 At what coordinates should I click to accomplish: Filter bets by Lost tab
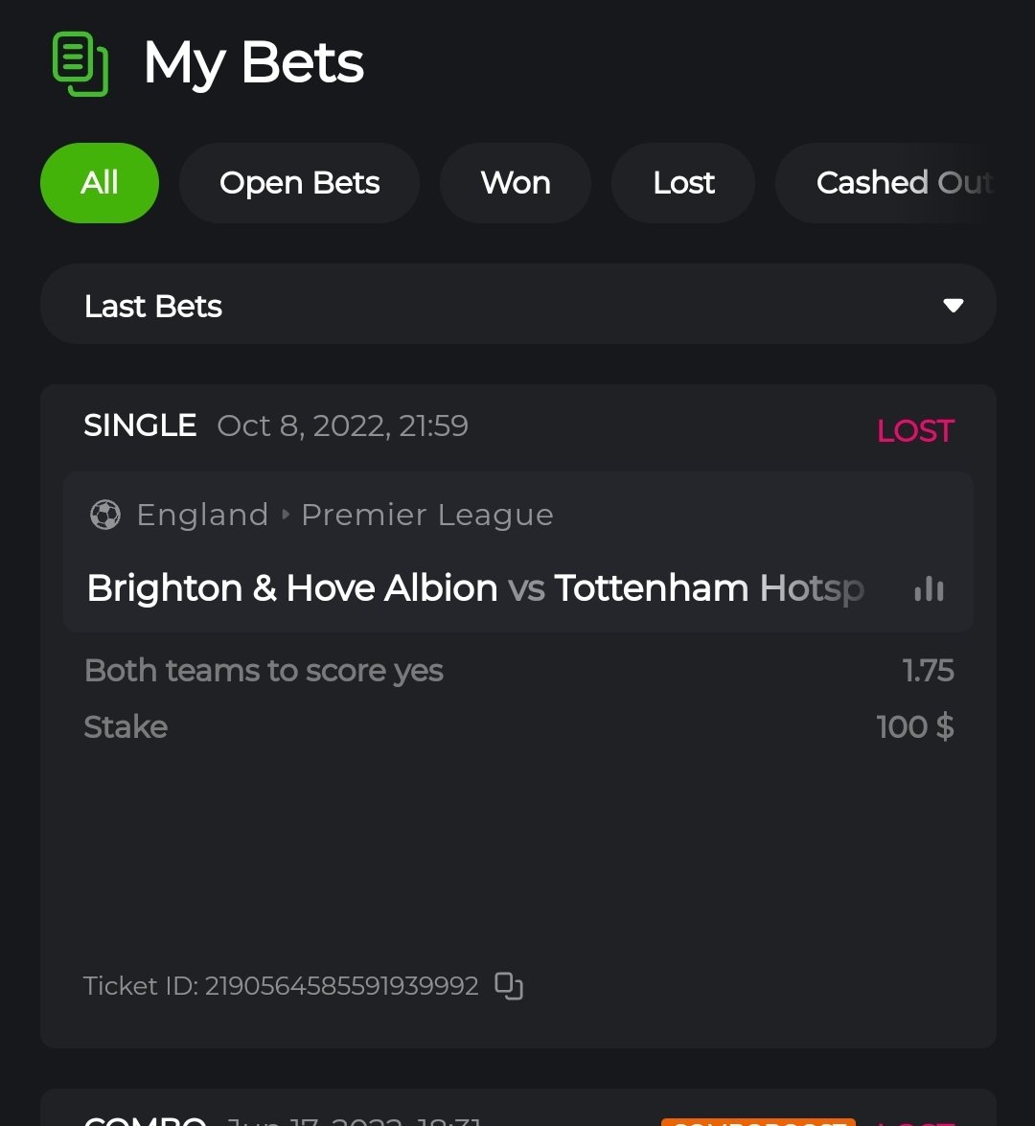683,183
